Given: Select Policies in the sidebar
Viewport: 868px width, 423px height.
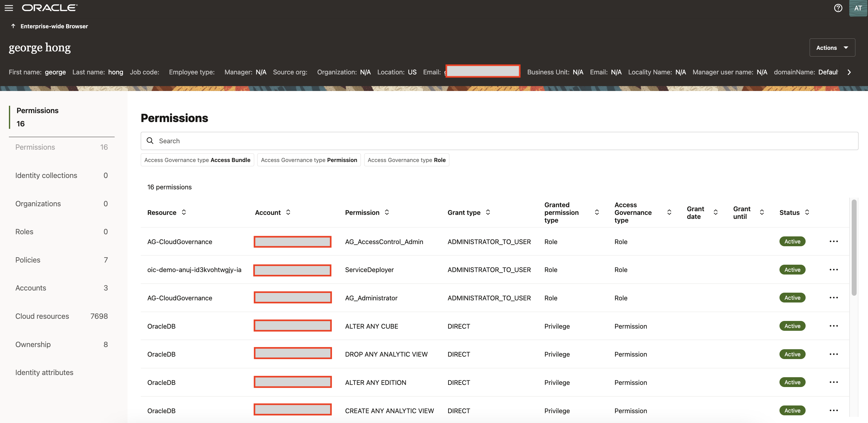Looking at the screenshot, I should tap(28, 259).
